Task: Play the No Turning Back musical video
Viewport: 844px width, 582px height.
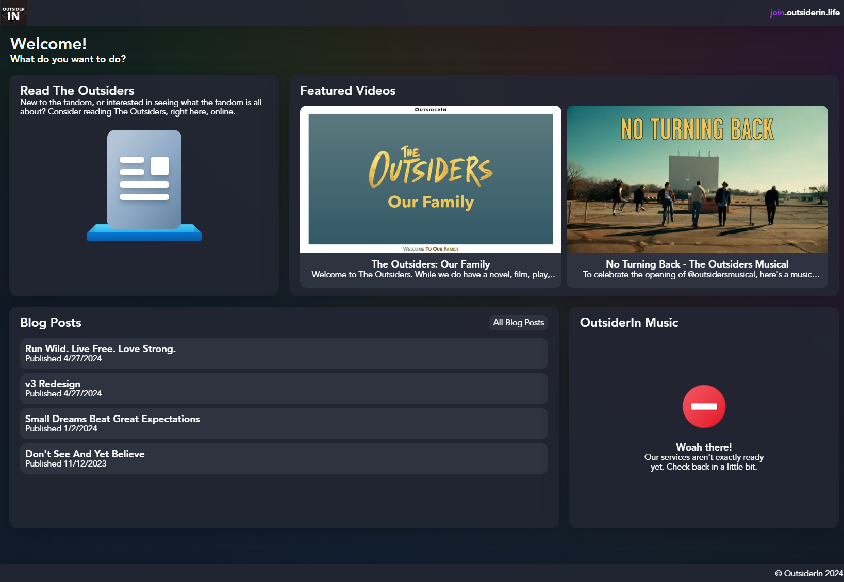Action: [x=697, y=179]
